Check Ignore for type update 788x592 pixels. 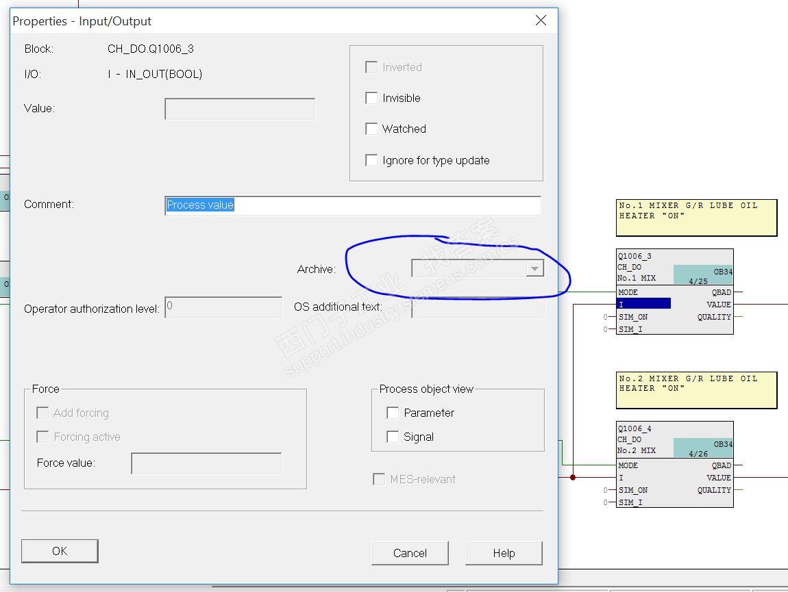(x=371, y=160)
